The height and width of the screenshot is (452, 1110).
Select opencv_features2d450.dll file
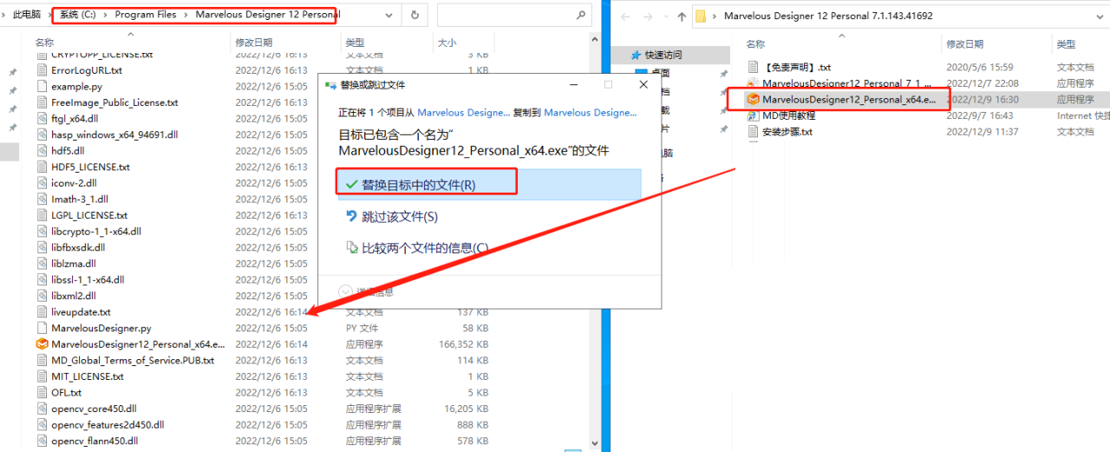coord(108,424)
